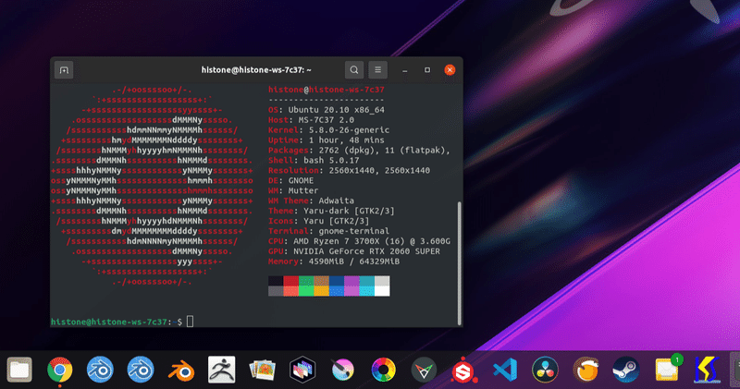Image resolution: width=740 pixels, height=389 pixels.
Task: Click the red swatch in the palette
Action: [290, 281]
